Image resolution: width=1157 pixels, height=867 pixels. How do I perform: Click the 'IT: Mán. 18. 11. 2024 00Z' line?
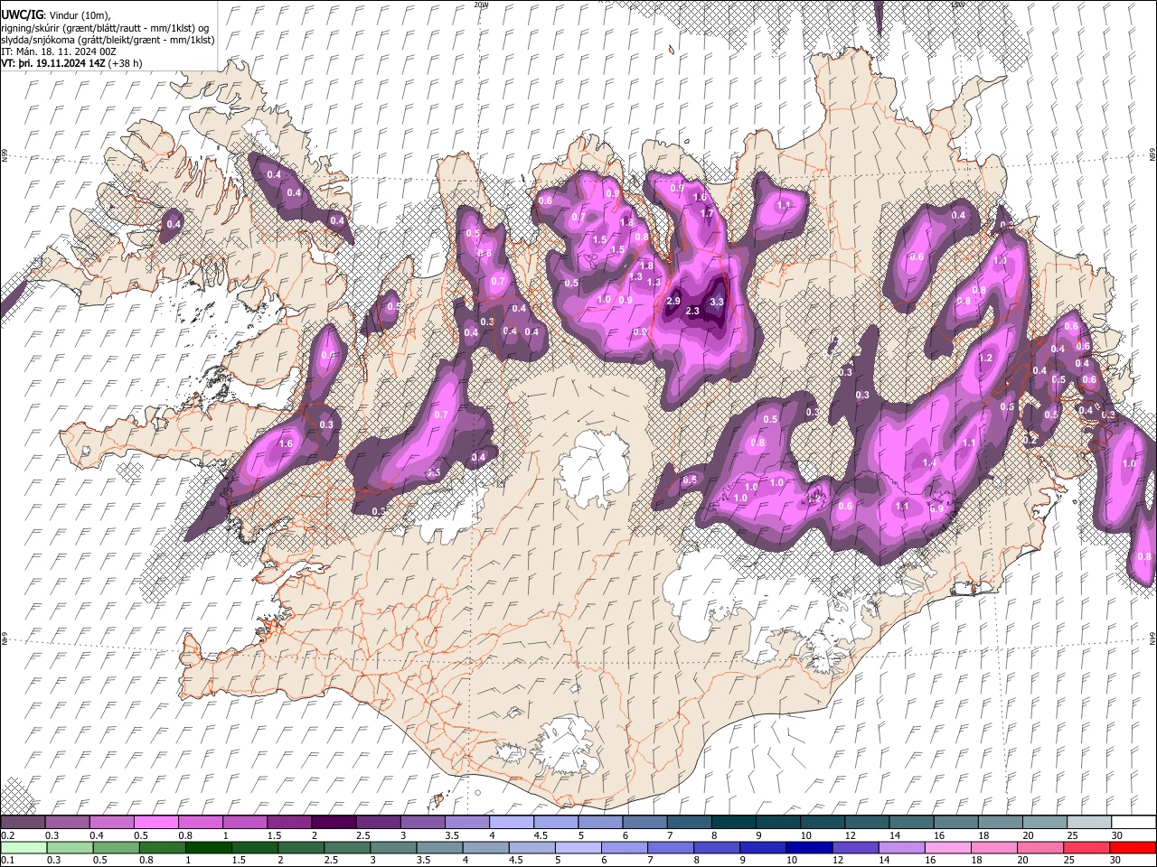[59, 51]
